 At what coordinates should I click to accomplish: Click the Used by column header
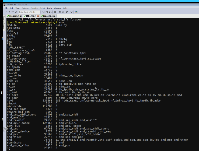coord(61,25)
